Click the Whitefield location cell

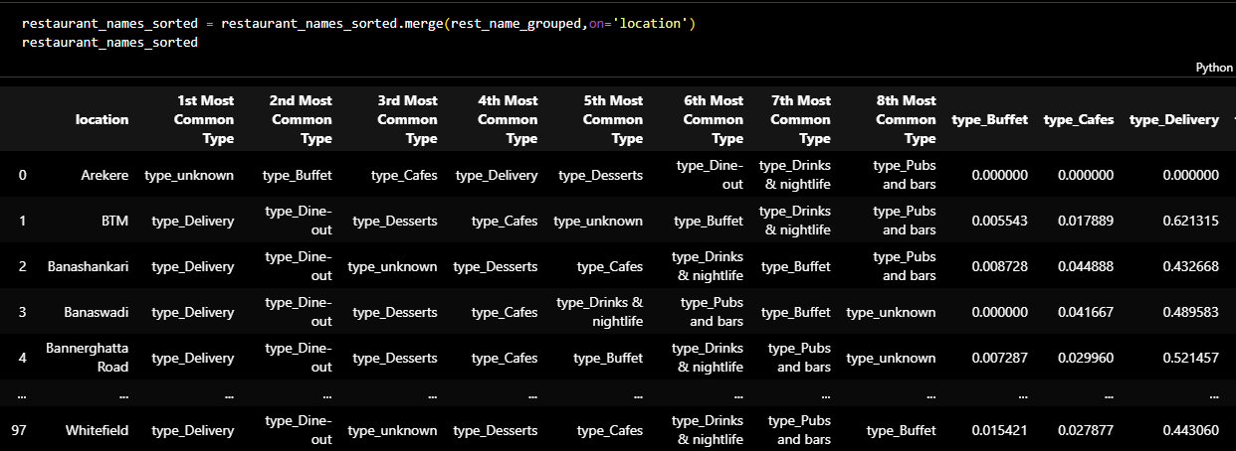click(x=97, y=430)
